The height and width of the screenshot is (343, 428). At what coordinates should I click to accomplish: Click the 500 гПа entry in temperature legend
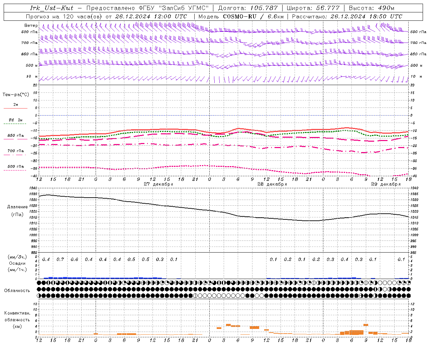point(16,166)
